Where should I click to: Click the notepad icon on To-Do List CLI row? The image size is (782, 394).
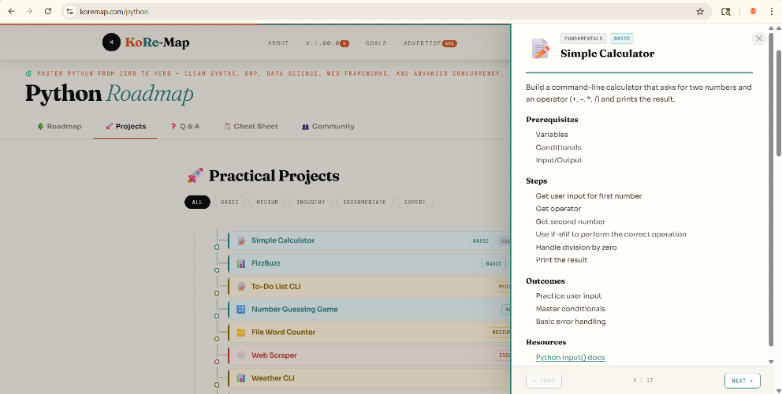click(241, 287)
